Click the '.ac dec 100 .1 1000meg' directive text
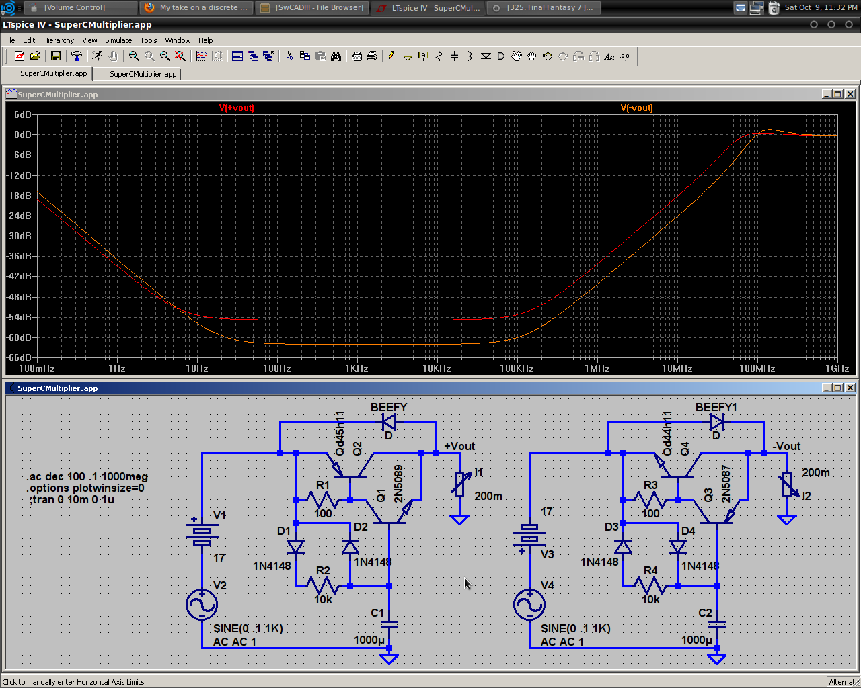 coord(88,476)
